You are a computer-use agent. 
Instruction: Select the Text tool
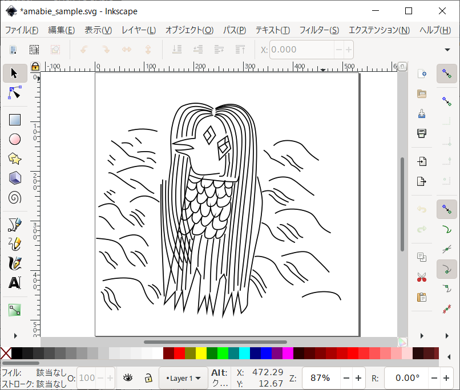(x=15, y=283)
